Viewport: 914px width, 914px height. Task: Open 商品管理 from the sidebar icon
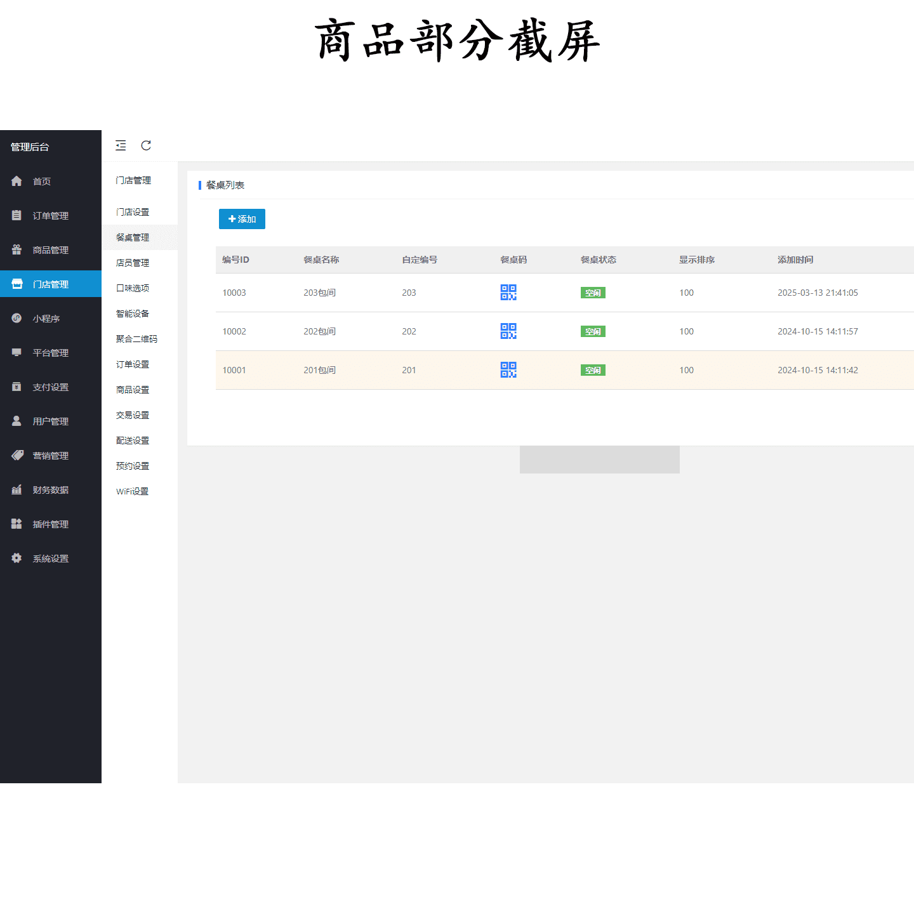(x=17, y=249)
